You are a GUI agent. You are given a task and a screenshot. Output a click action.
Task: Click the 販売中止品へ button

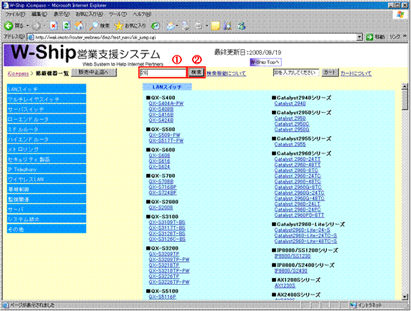click(x=94, y=72)
